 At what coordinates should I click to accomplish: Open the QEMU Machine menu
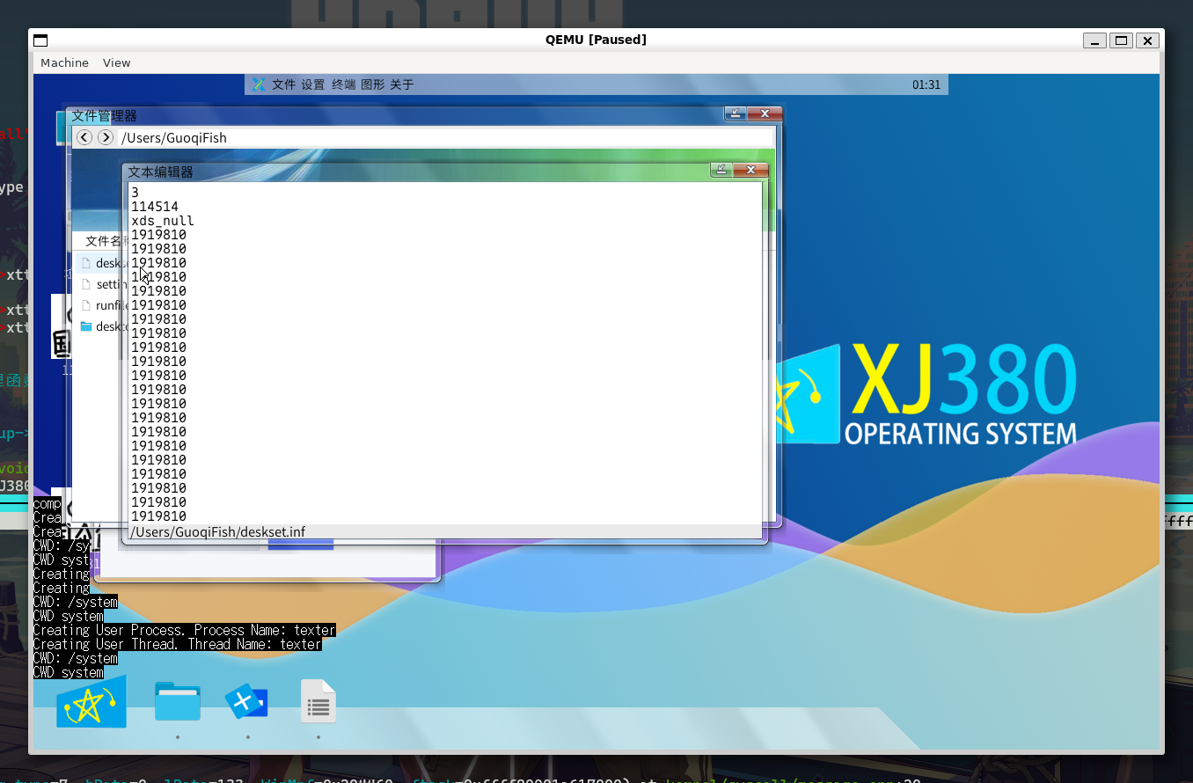(x=64, y=62)
